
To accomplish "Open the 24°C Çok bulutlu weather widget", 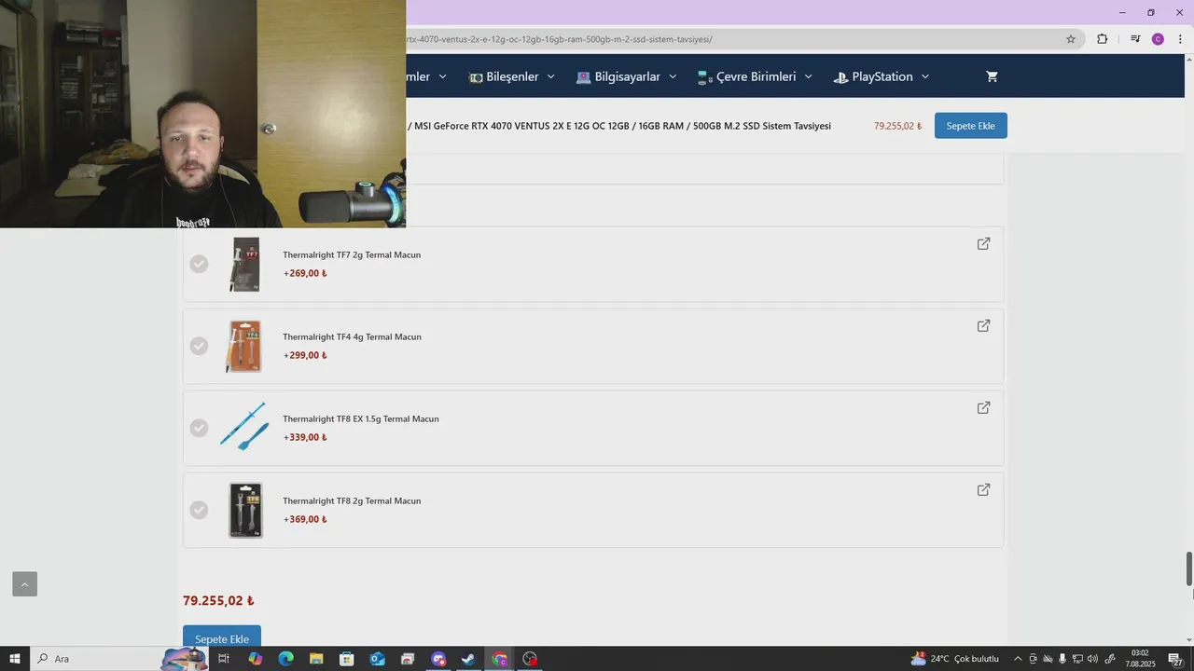I will click(954, 659).
